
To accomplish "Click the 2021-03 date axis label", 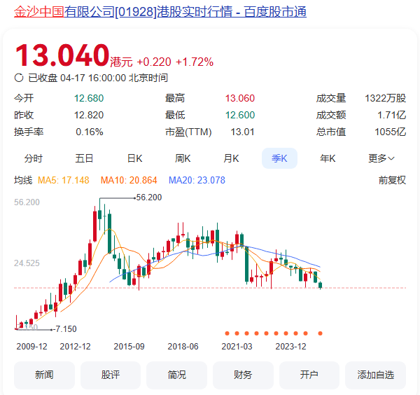I will 237,347.
